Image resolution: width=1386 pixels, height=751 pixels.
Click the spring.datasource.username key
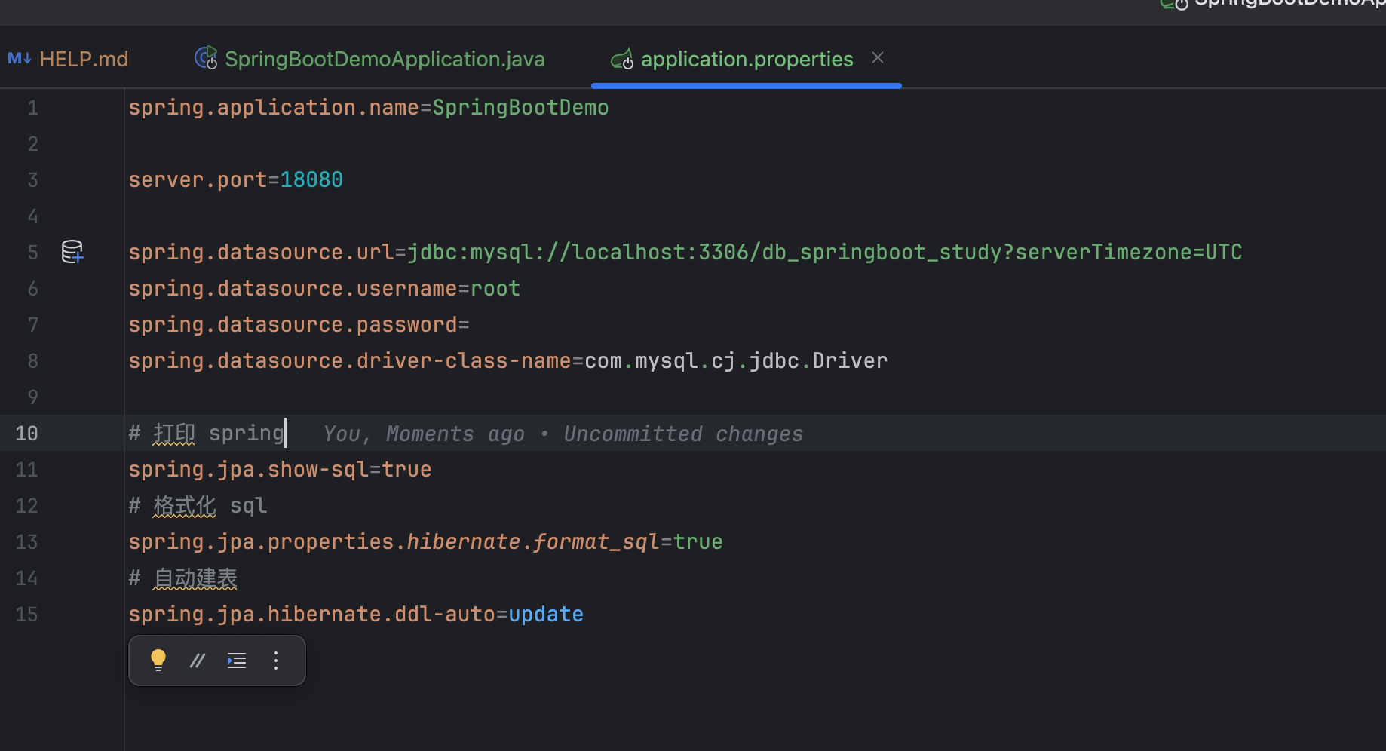[x=293, y=289]
